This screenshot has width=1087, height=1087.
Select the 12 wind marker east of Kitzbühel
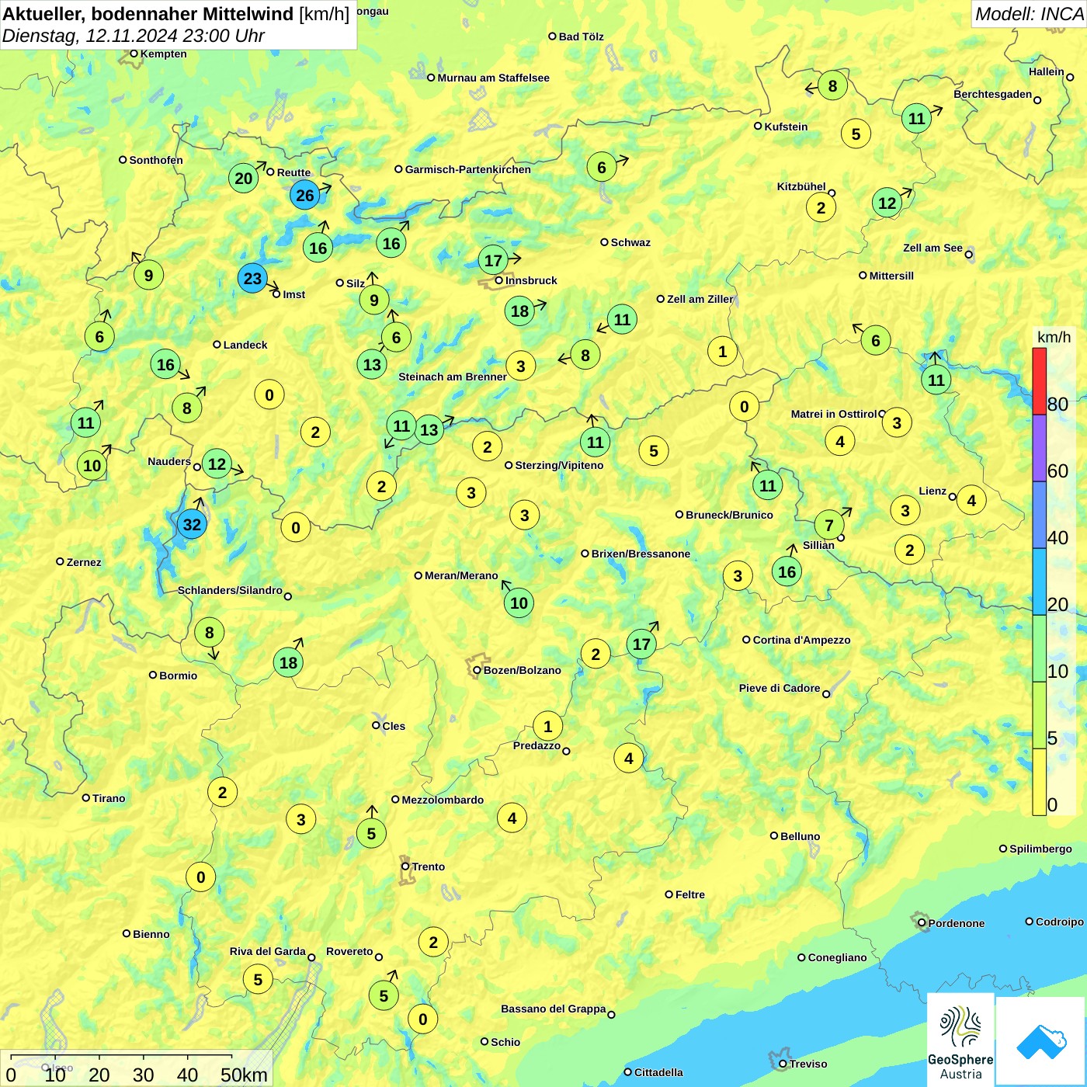click(887, 203)
